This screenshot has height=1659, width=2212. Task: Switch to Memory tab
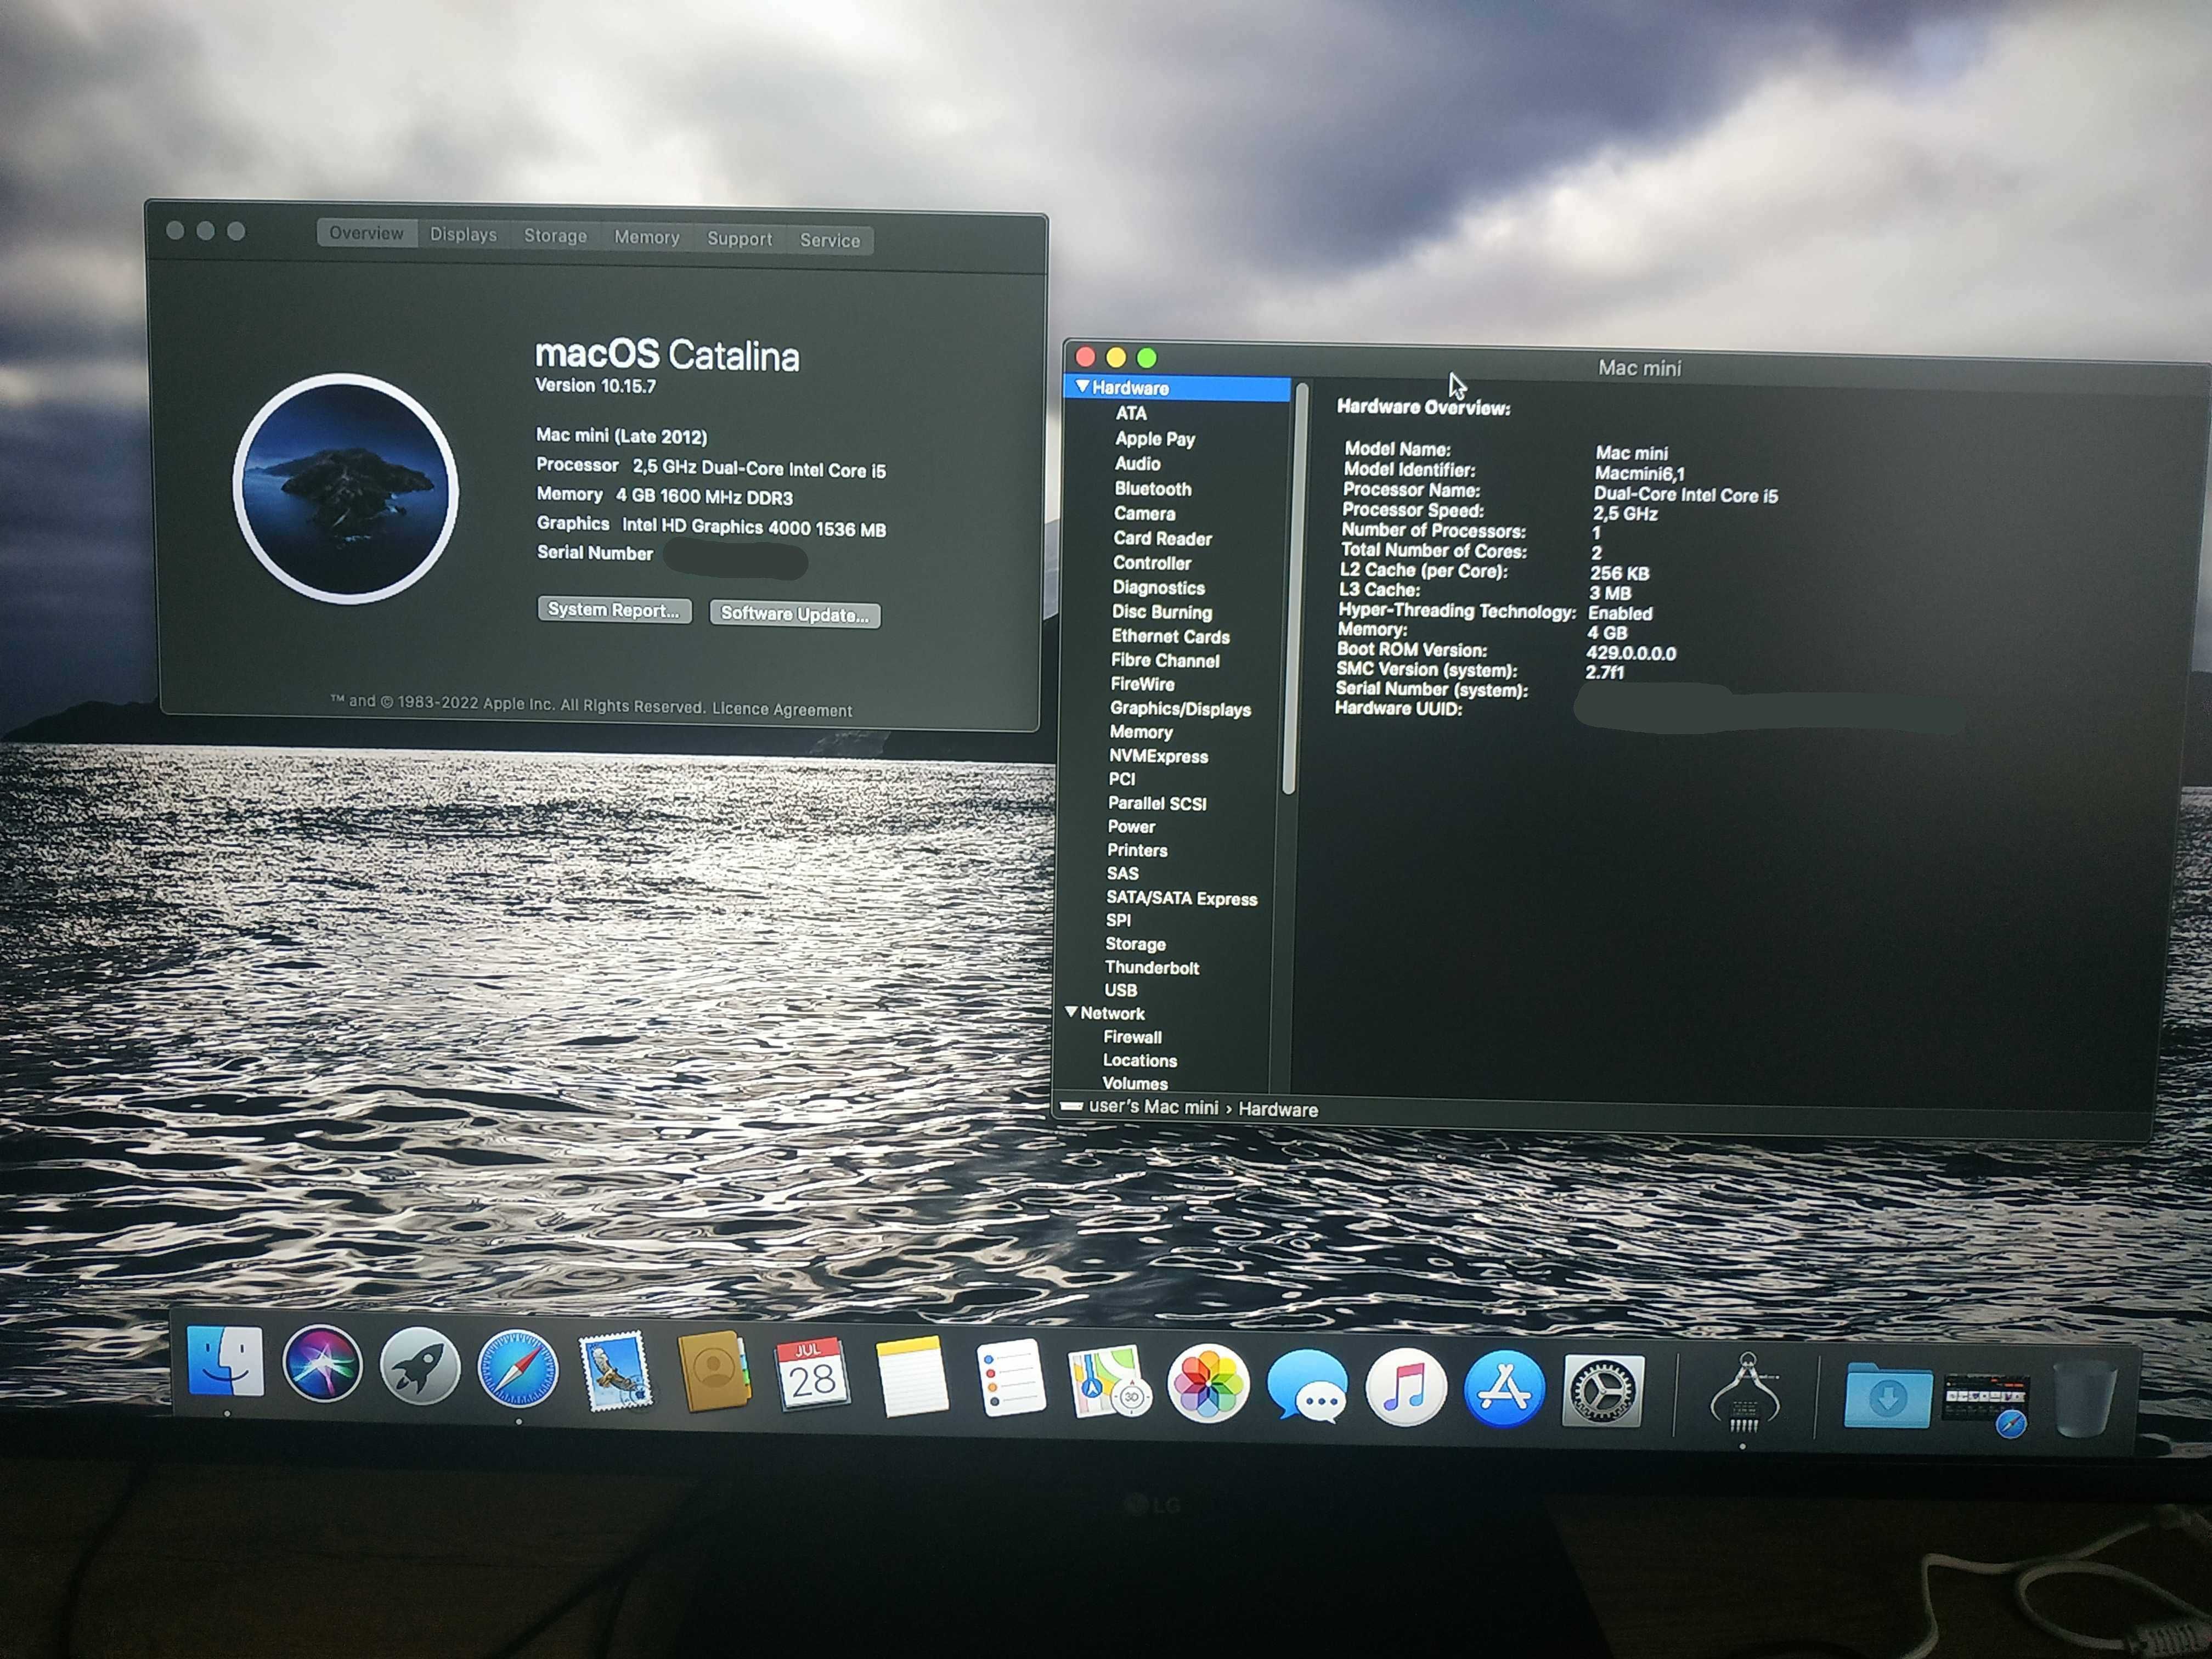[x=646, y=237]
